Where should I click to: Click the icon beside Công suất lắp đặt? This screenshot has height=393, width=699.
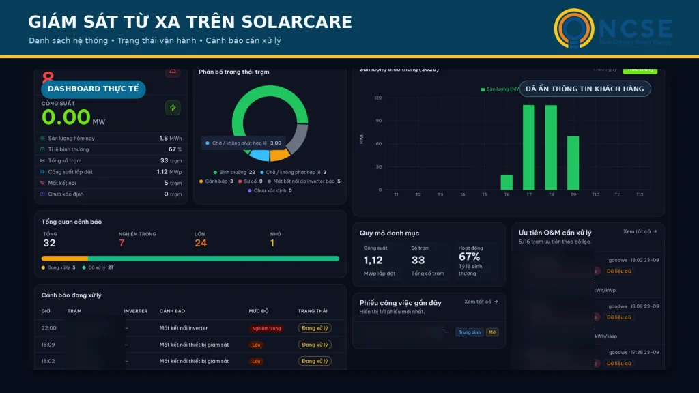click(42, 171)
